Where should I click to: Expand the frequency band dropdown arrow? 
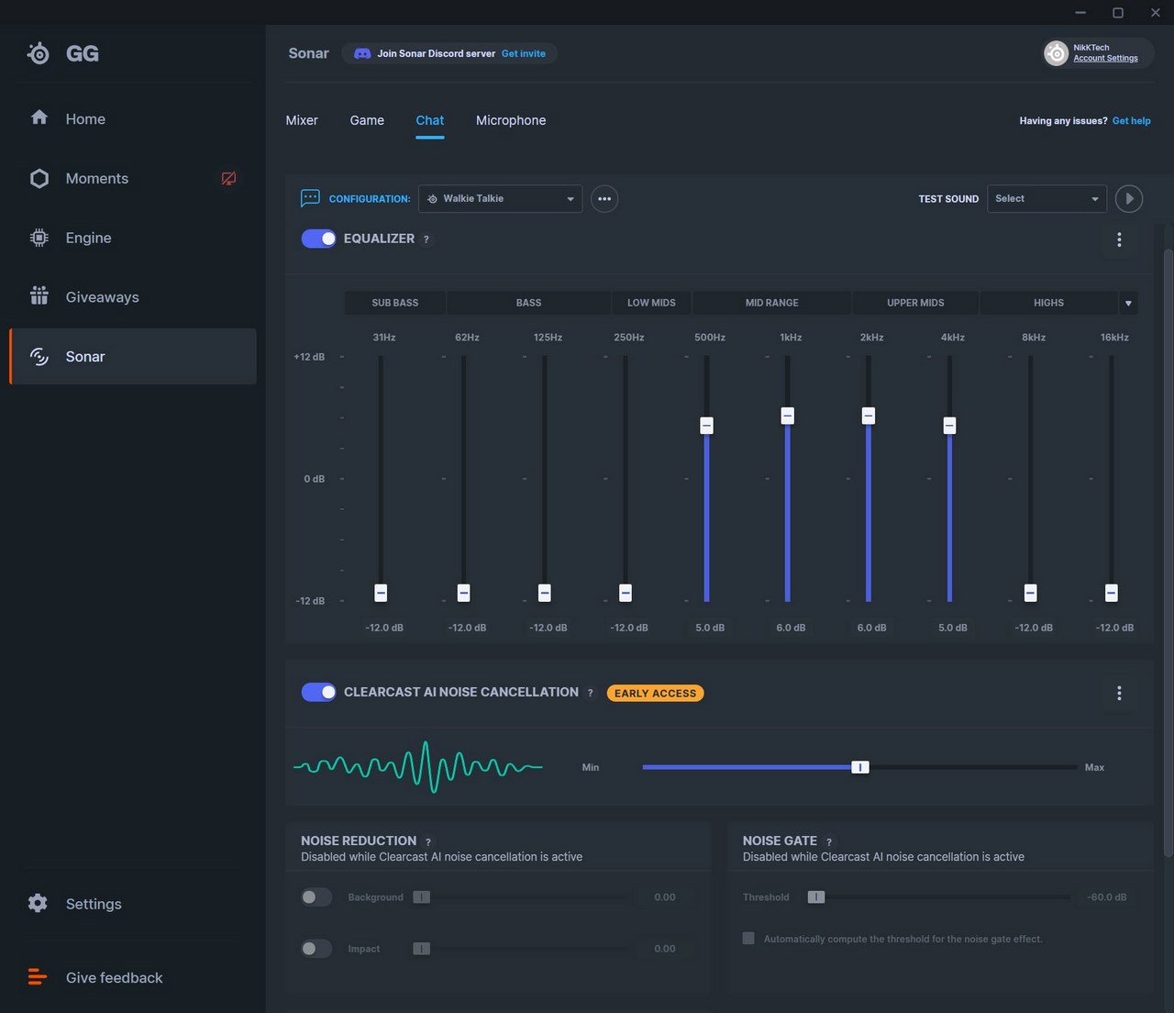click(x=1128, y=303)
